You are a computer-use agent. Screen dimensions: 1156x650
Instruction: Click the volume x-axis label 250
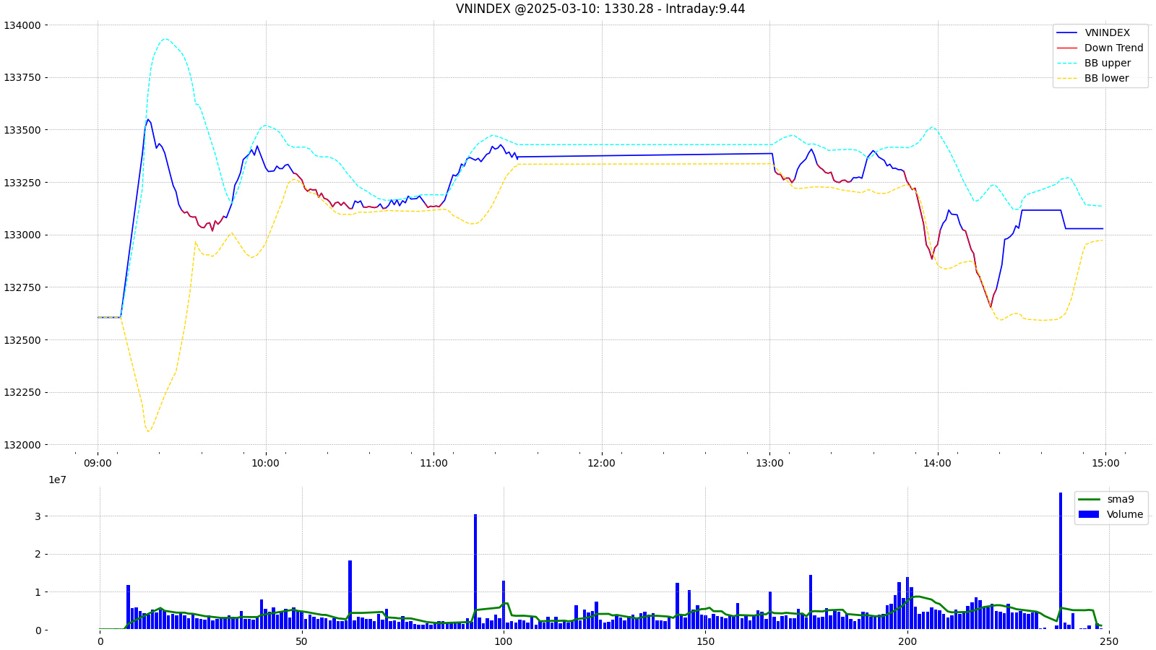tap(1108, 642)
